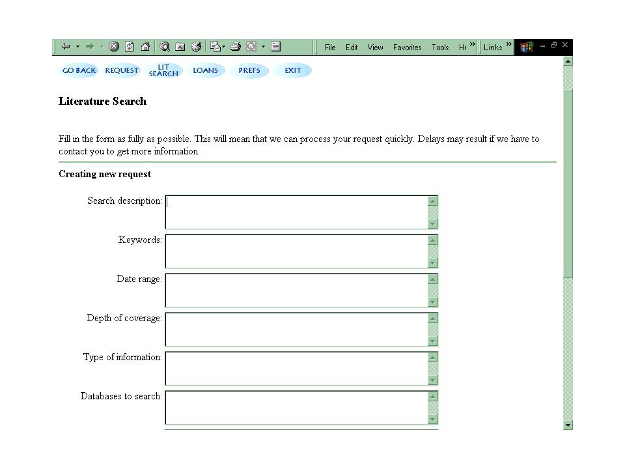The height and width of the screenshot is (469, 625).
Task: Click the Mail toolbar icon
Action: coord(215,47)
